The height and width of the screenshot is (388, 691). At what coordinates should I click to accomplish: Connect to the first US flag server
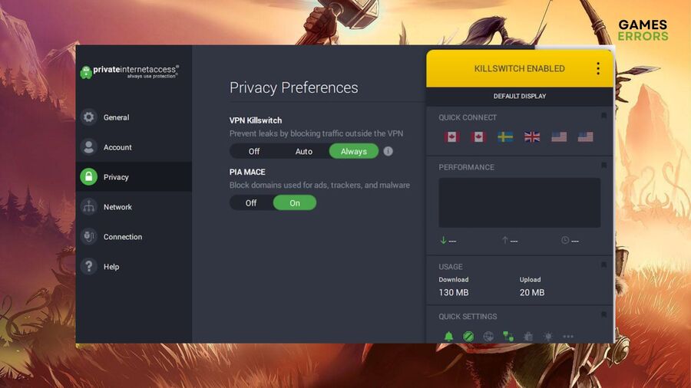559,136
